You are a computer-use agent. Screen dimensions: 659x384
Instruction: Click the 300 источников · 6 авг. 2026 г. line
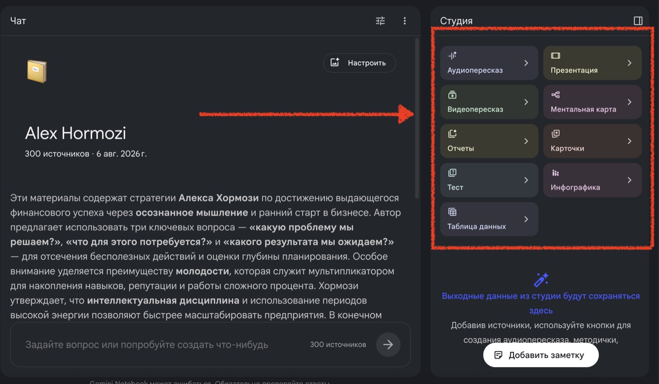click(x=86, y=154)
